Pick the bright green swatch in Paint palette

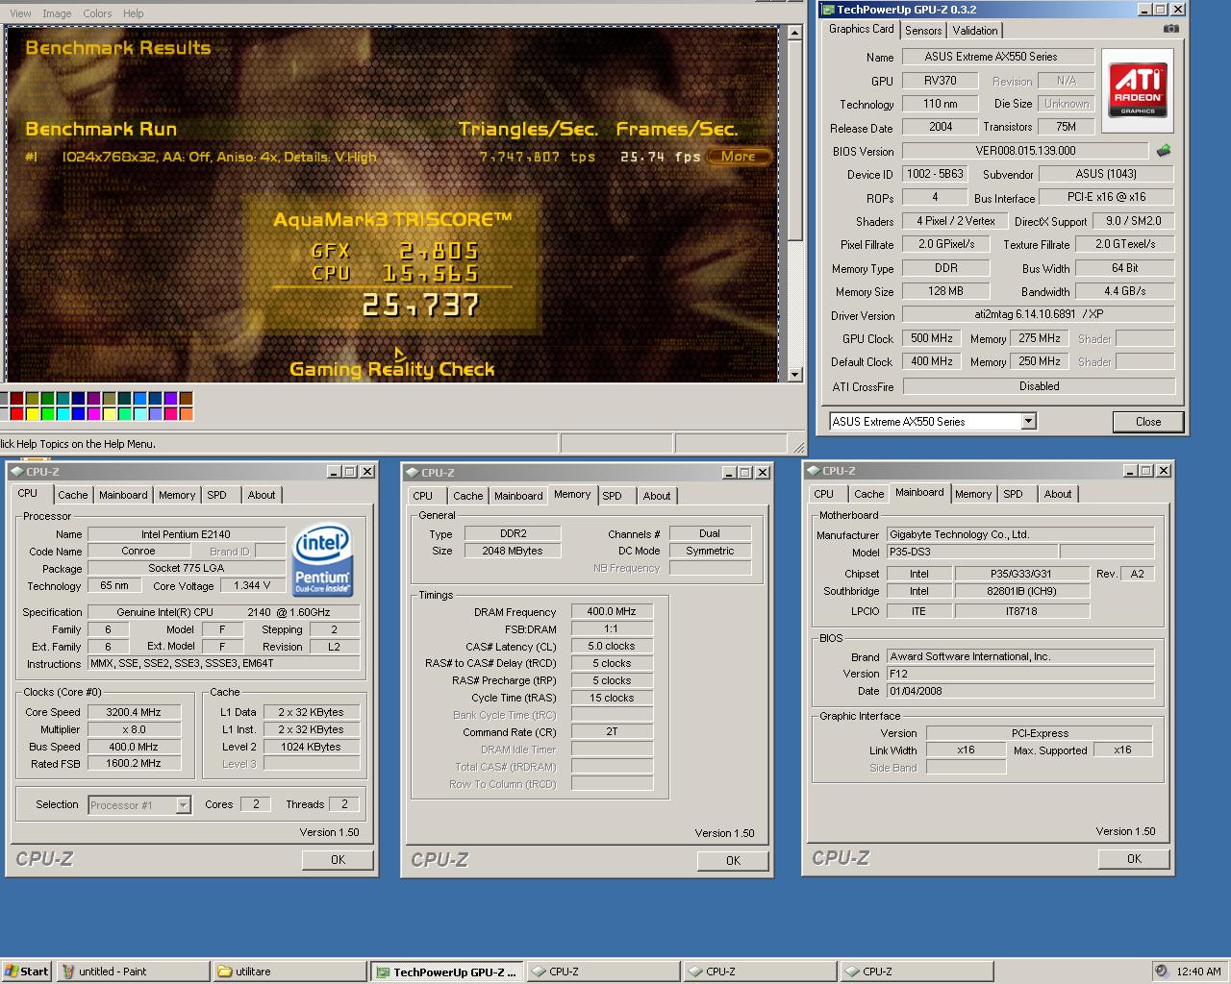pos(47,414)
